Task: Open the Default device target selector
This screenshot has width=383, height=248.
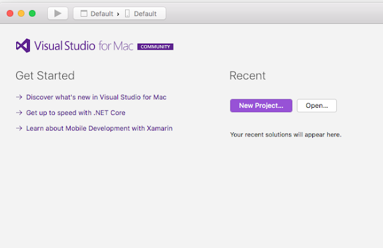Action: coord(141,14)
